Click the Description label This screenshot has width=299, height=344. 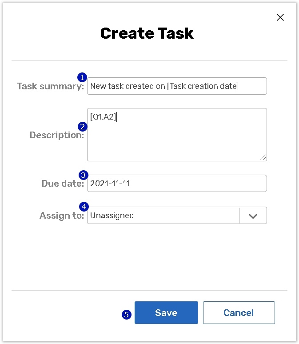tap(56, 135)
